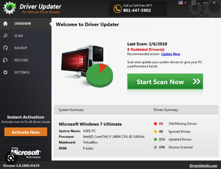Click the (53) updated drivers count
The height and width of the screenshot is (169, 221).
pyautogui.click(x=162, y=139)
